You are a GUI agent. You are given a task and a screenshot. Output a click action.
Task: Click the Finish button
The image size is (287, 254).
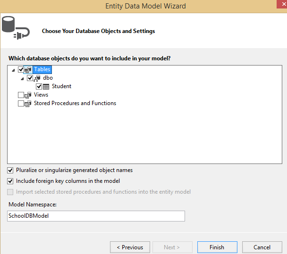(x=217, y=247)
